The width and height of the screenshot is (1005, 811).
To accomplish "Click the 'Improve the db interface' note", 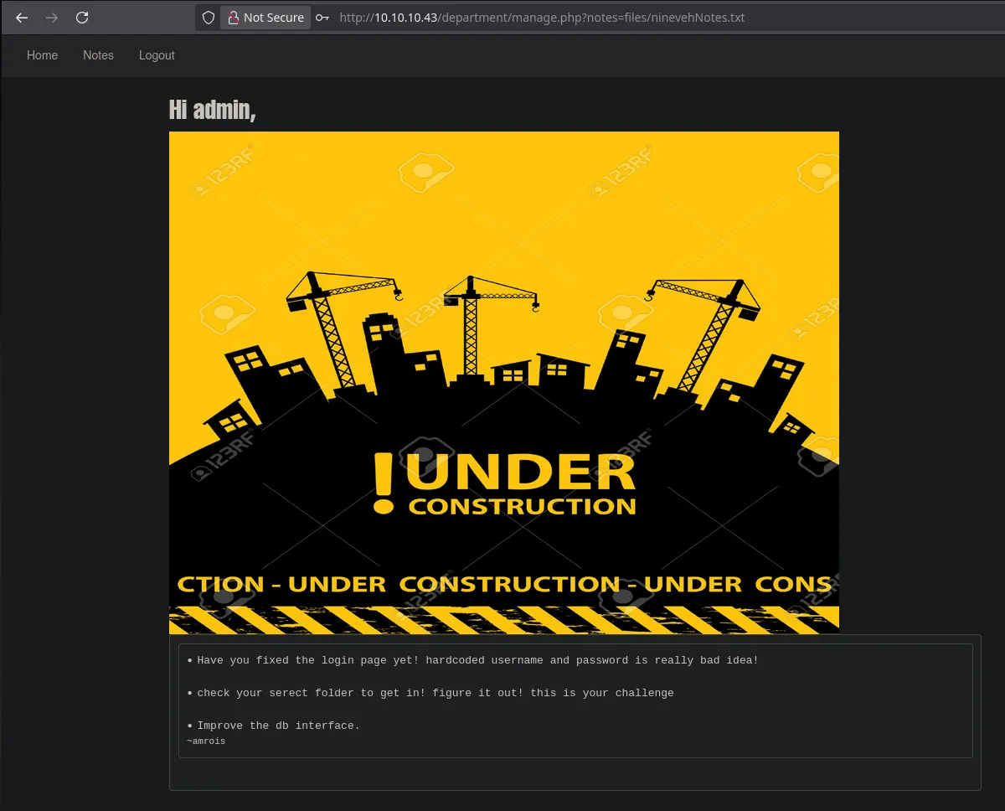I will (278, 726).
